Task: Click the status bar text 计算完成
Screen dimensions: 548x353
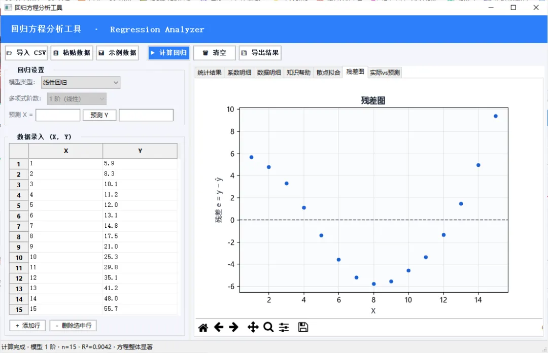Action: tap(14, 347)
